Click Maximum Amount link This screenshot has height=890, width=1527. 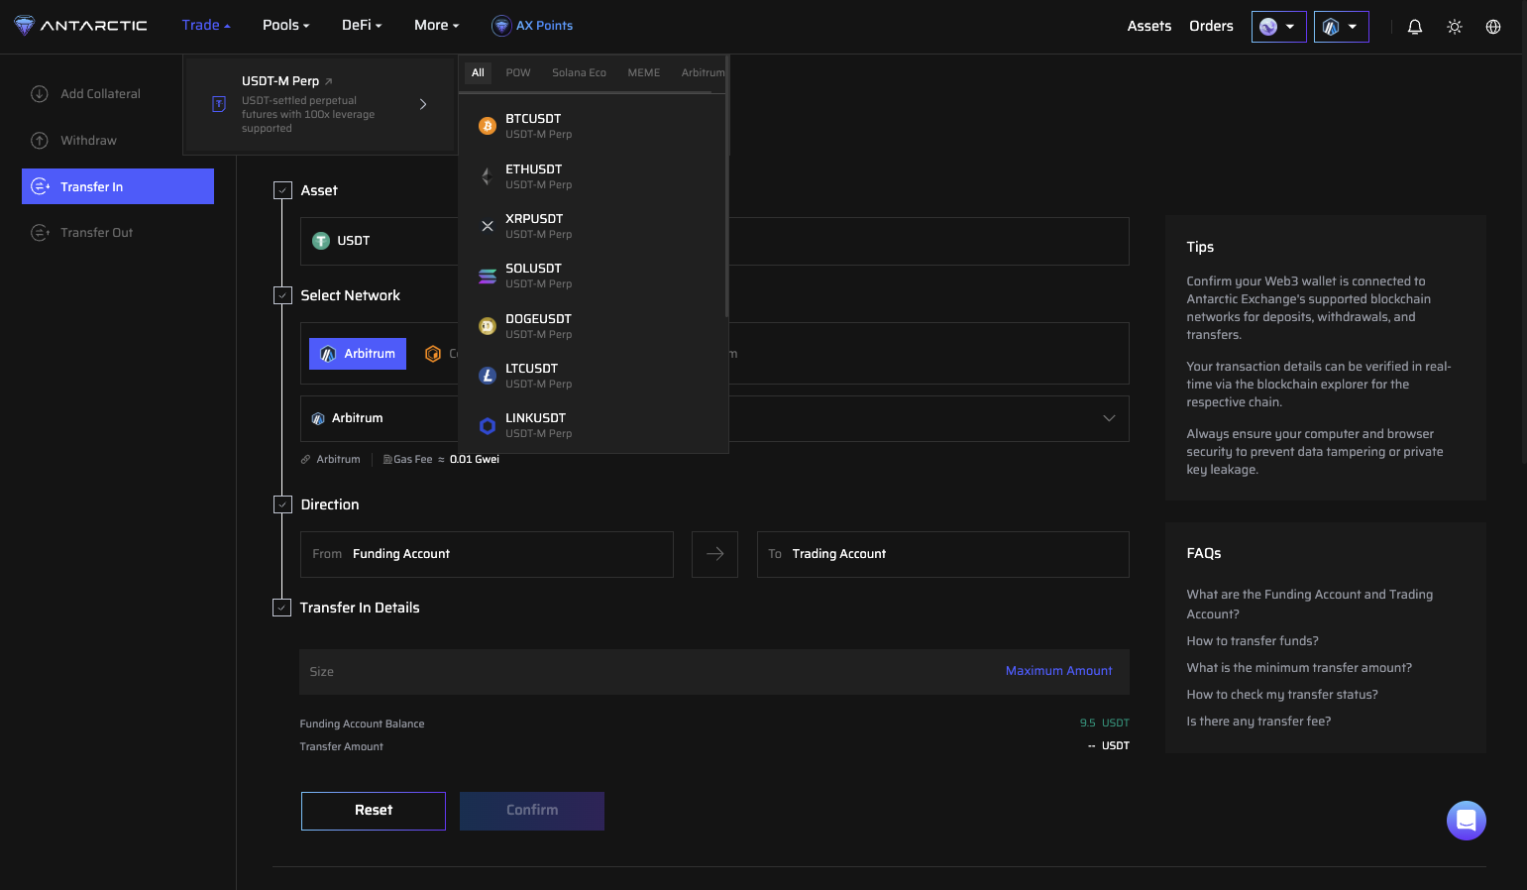point(1058,672)
